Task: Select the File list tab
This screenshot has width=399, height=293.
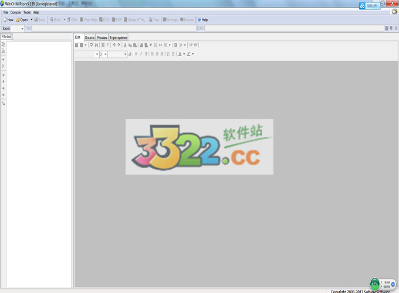Action: click(x=6, y=36)
